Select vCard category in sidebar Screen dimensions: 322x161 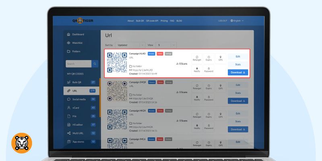coord(81,108)
